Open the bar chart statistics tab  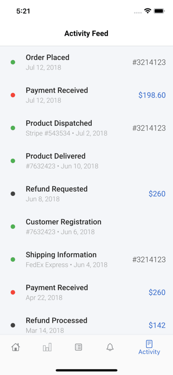[47, 347]
